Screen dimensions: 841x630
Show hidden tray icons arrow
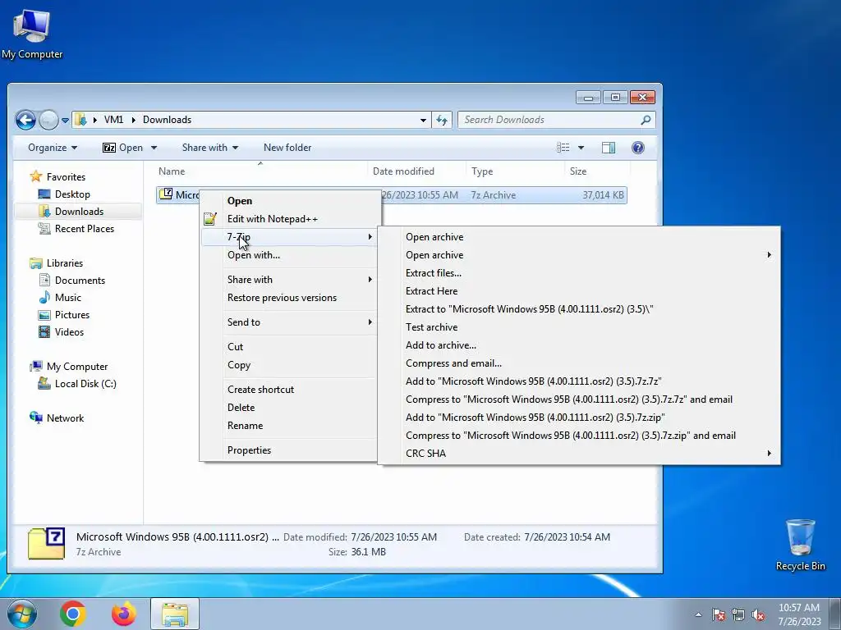point(698,614)
